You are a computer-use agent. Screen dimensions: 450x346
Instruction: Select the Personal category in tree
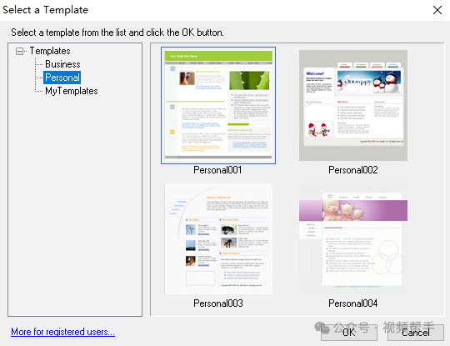pyautogui.click(x=62, y=78)
